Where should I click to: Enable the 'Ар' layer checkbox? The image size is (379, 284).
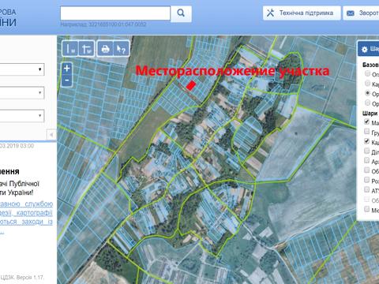(x=366, y=160)
